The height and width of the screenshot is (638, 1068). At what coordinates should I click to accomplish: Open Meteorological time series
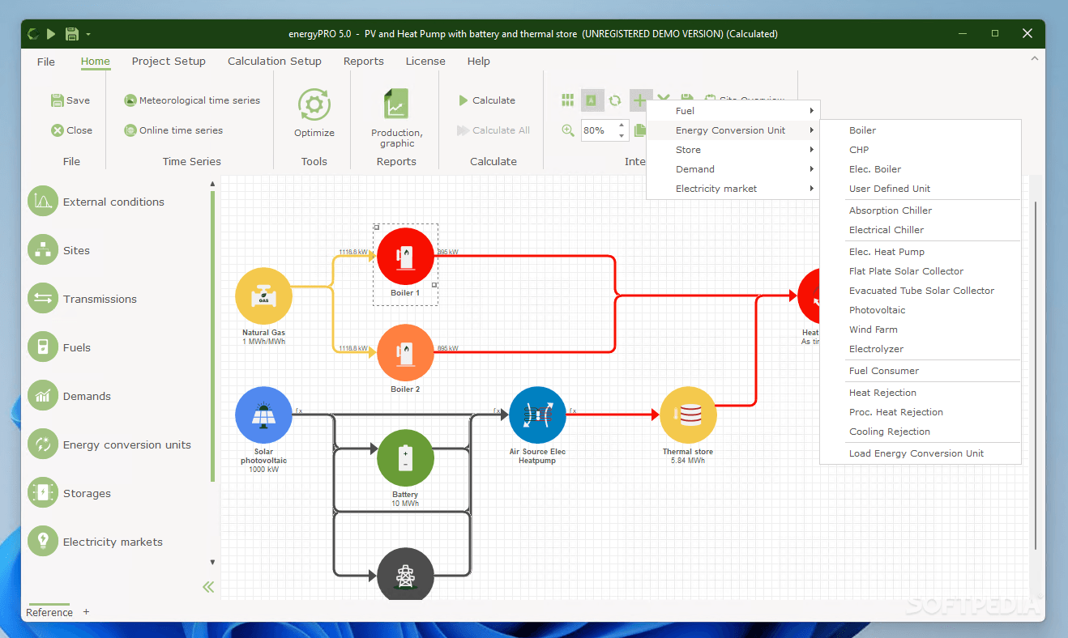(192, 100)
